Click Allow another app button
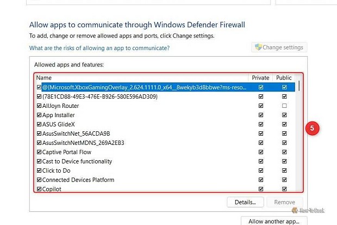The width and height of the screenshot is (337, 225). tap(274, 221)
